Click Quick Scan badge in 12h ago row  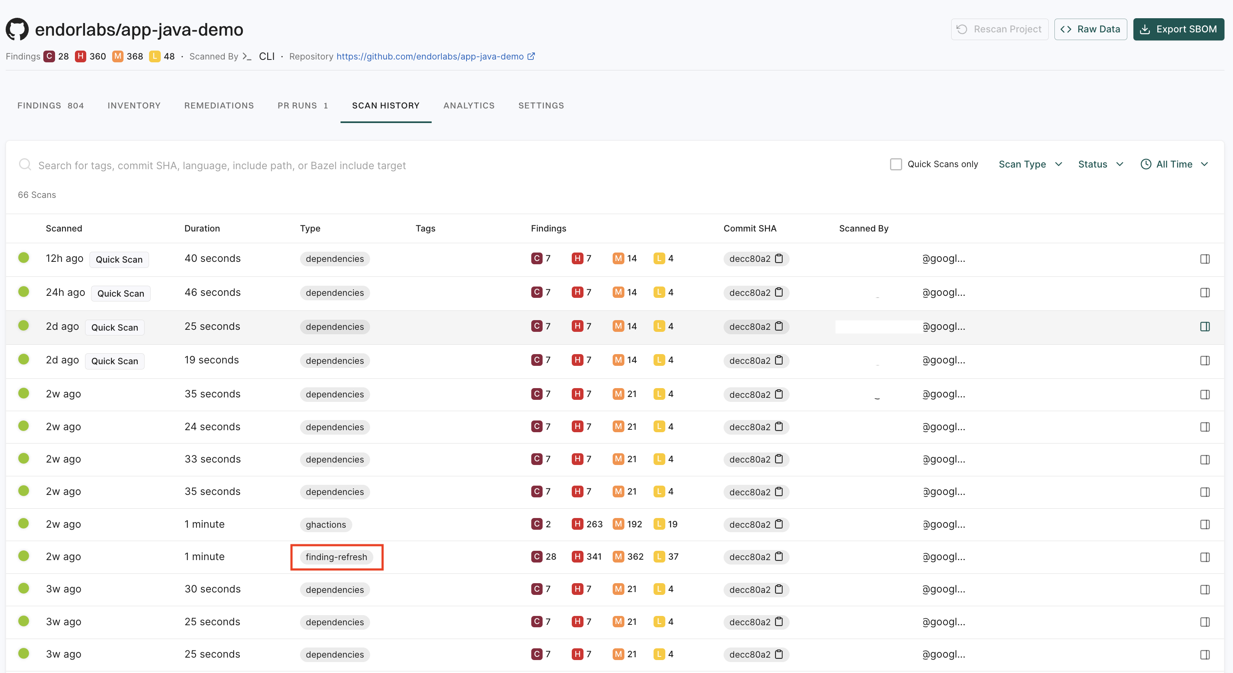tap(119, 259)
